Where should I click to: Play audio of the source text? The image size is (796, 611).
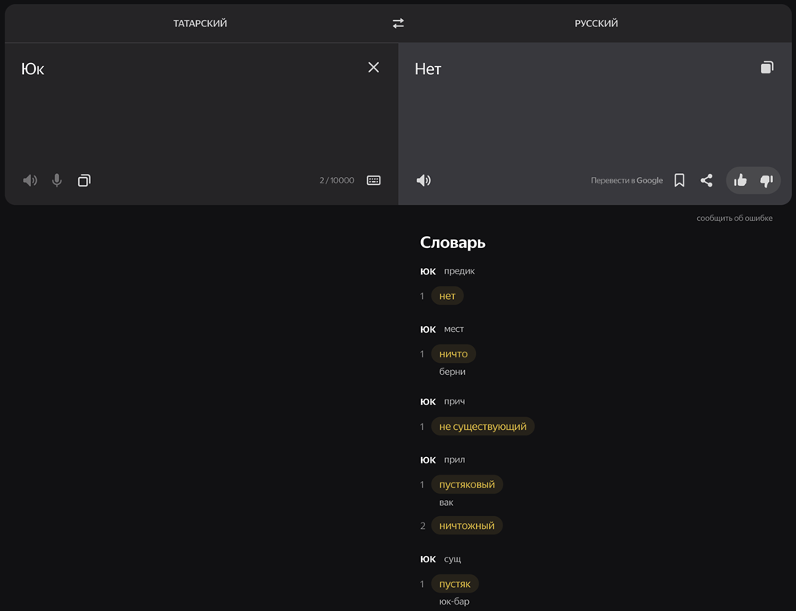click(x=30, y=180)
